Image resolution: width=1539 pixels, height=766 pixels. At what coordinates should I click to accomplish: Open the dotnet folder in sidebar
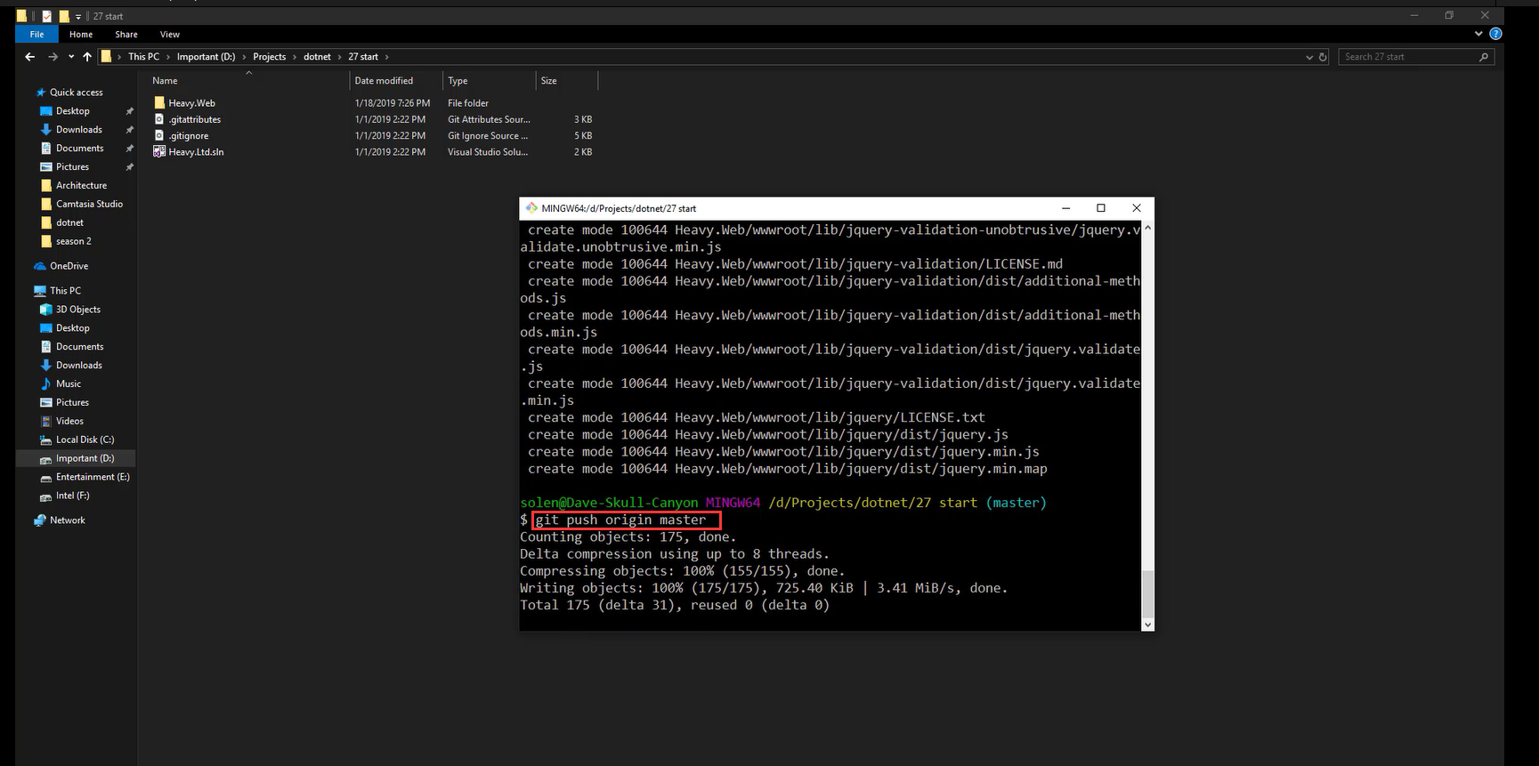[69, 223]
